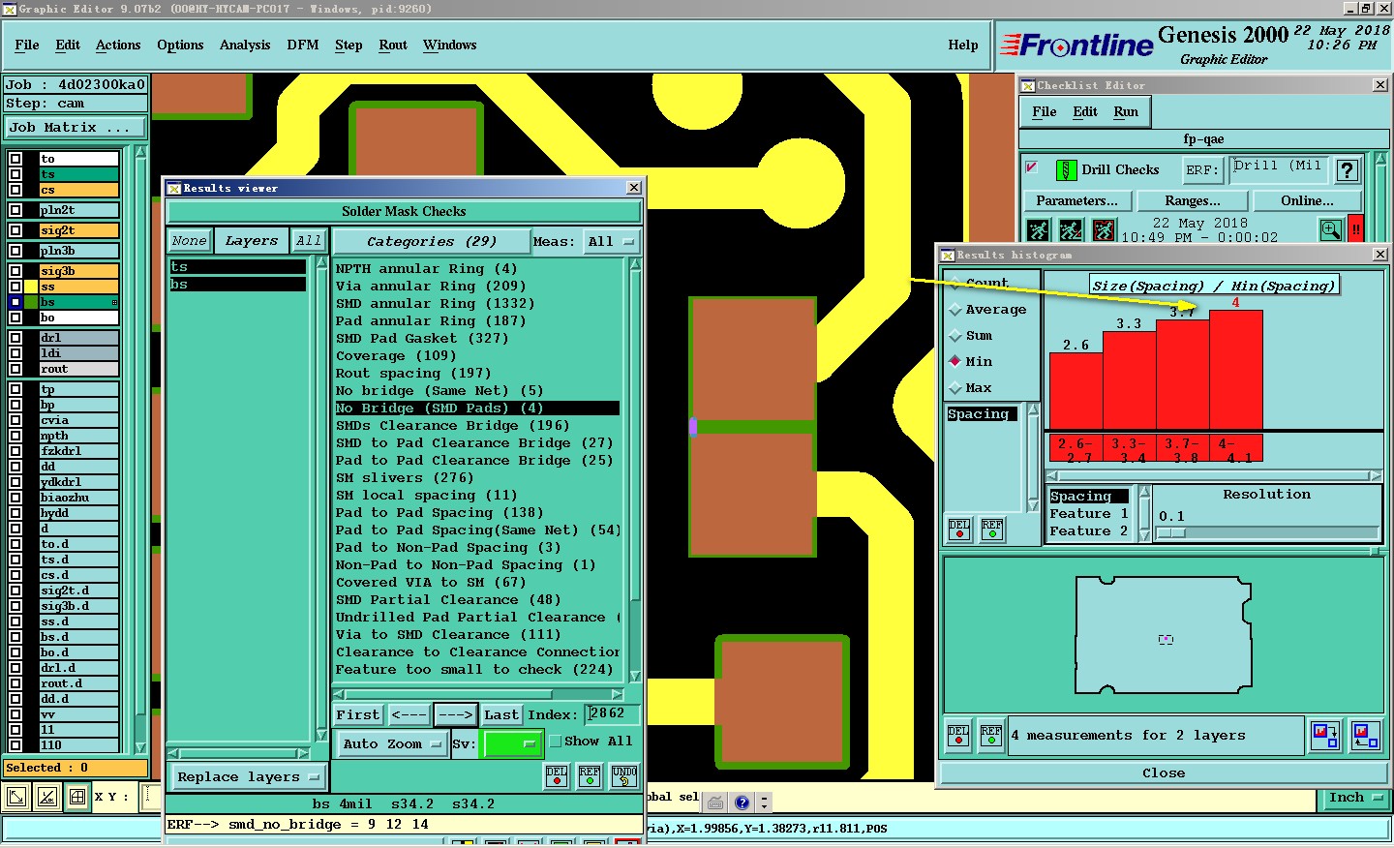Click DEL icon beside measurements text
This screenshot has width=1394, height=848.
coord(958,735)
